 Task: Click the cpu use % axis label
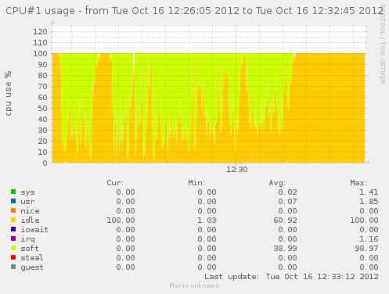pyautogui.click(x=9, y=94)
